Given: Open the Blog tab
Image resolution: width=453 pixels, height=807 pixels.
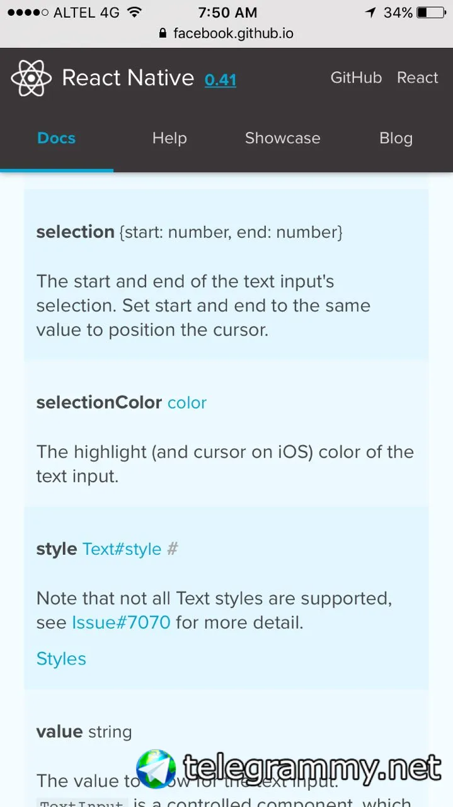Looking at the screenshot, I should (x=396, y=138).
